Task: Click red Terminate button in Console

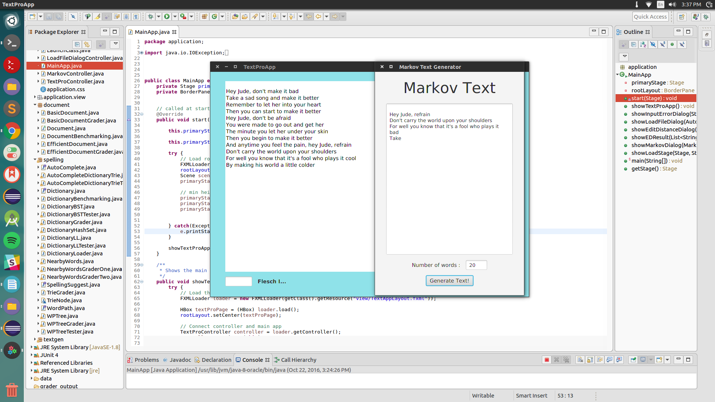Action: click(x=547, y=360)
